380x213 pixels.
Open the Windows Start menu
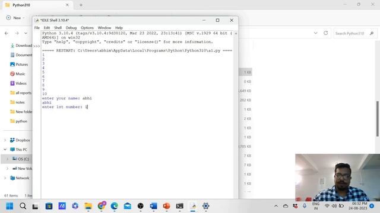pos(9,206)
